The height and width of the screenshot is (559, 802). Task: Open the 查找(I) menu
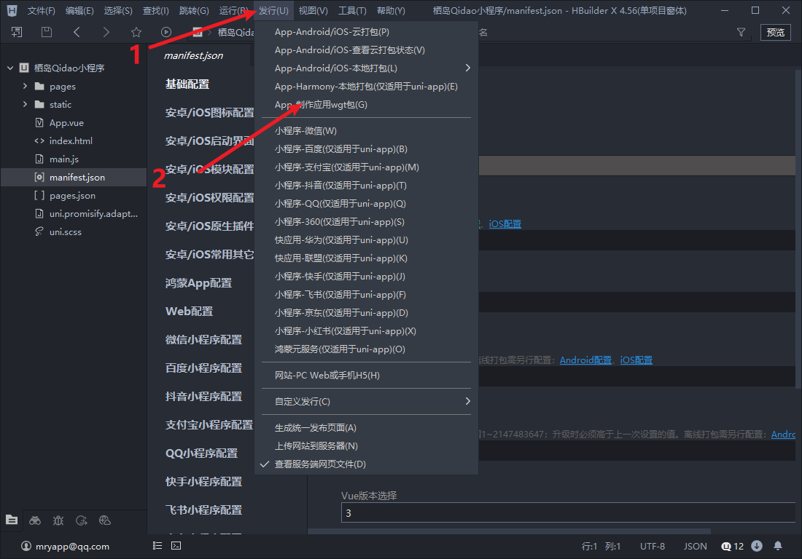155,10
